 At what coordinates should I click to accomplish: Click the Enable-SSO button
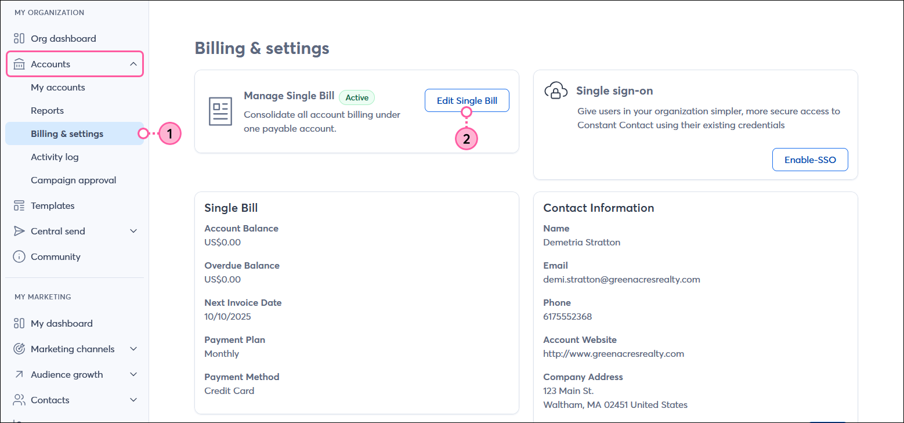(x=810, y=159)
